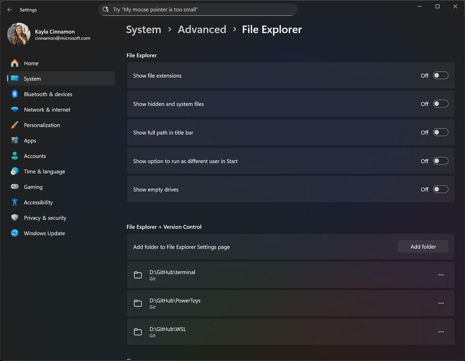This screenshot has height=361, width=465.
Task: Go to Bluetooth & devices
Action: pyautogui.click(x=61, y=94)
